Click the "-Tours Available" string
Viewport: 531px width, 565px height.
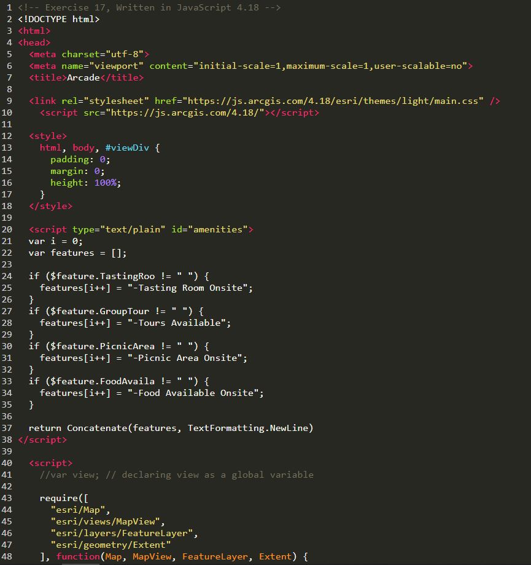coord(179,323)
